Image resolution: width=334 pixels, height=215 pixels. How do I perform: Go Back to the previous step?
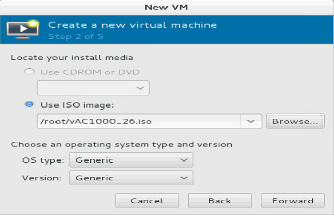pos(220,201)
